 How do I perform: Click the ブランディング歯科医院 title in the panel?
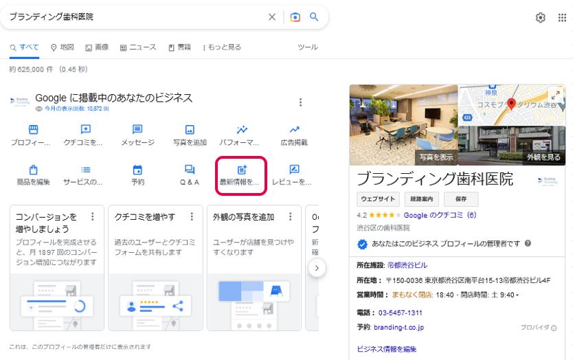click(x=435, y=179)
